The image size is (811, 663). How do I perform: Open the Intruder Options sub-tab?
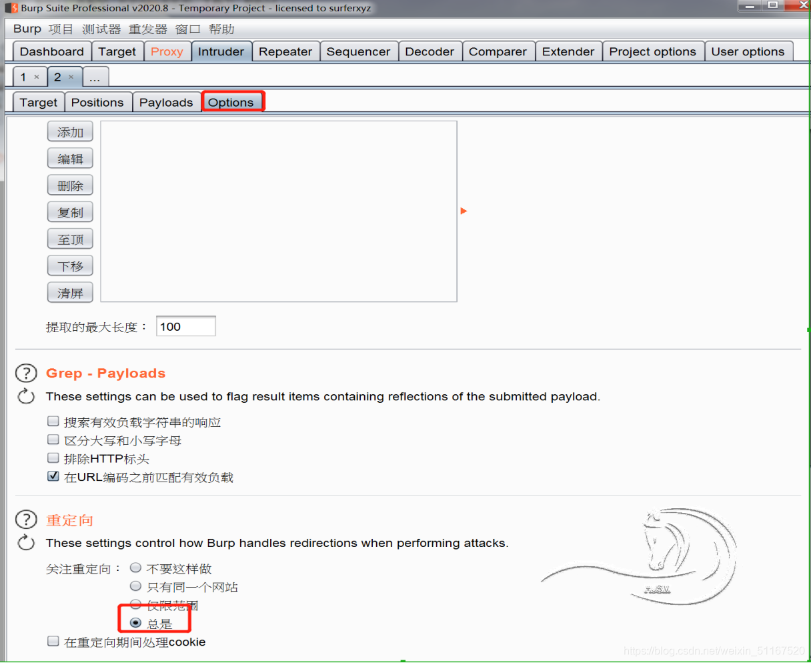click(x=231, y=102)
